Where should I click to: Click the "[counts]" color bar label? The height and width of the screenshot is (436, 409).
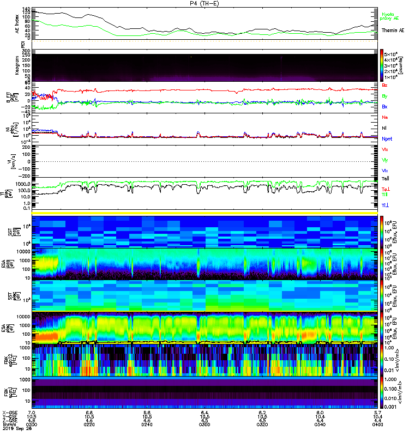[401, 65]
